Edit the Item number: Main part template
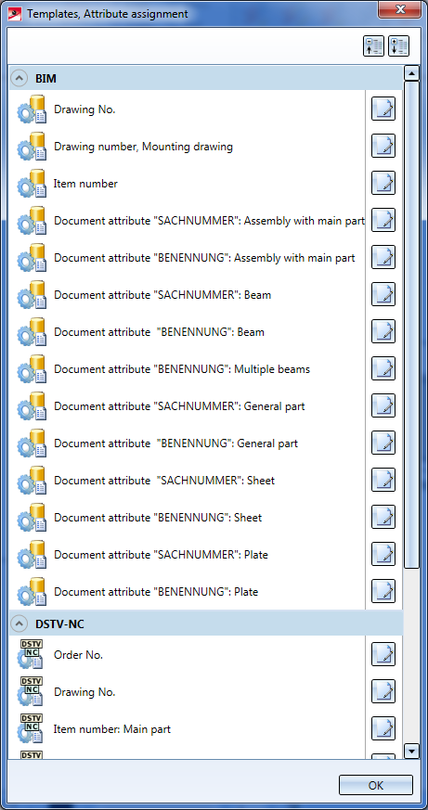Viewport: 428px width, 810px height. click(x=383, y=728)
